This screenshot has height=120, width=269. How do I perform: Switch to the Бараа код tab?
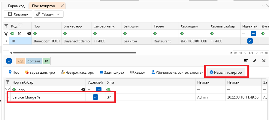coord(16,6)
